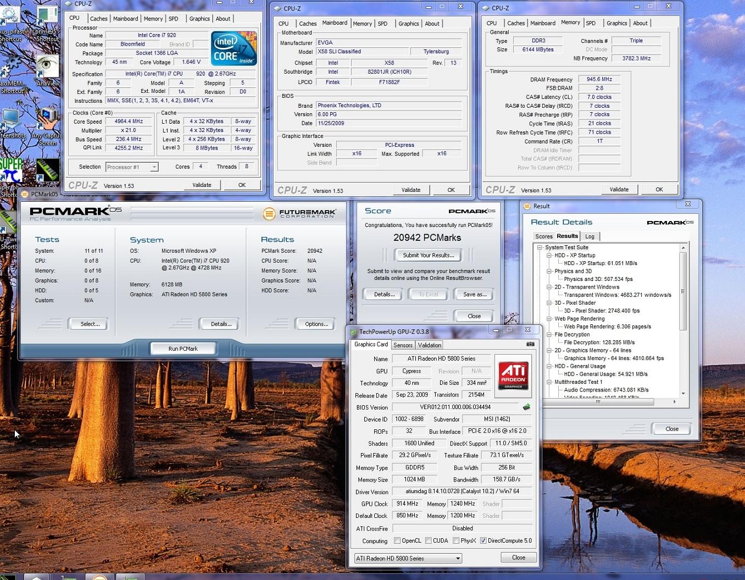Screen dimensions: 745x580
Task: Switch to the Sensors tab in GPU-Z
Action: [403, 345]
